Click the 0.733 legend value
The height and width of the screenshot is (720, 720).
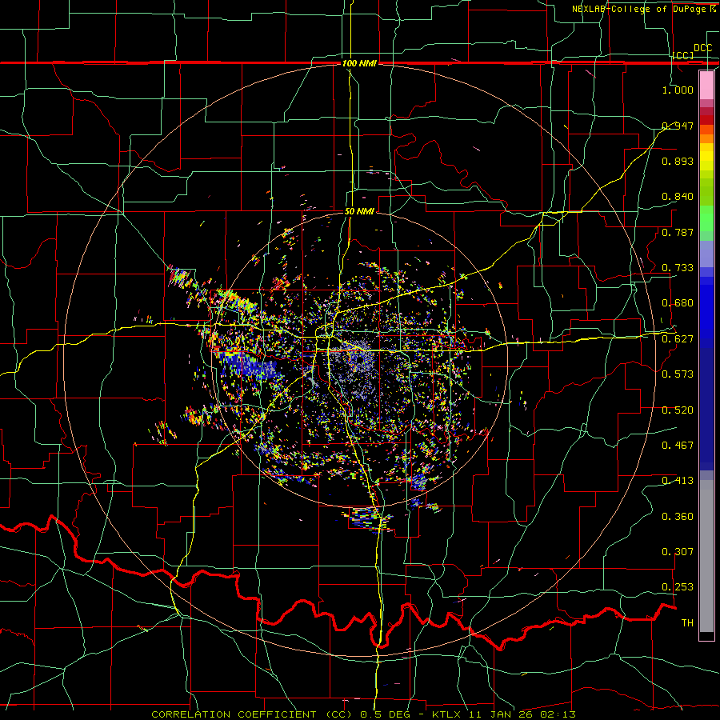(x=678, y=268)
